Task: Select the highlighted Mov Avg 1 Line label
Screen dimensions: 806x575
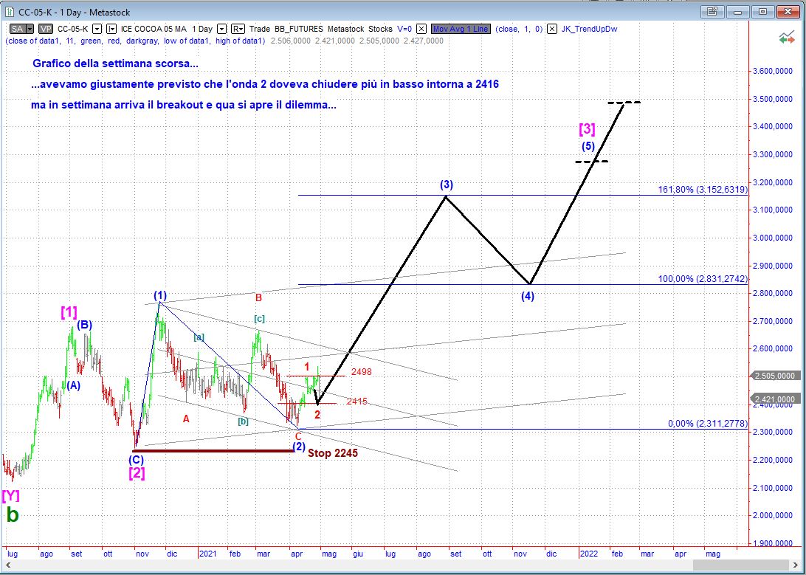Action: click(x=461, y=30)
